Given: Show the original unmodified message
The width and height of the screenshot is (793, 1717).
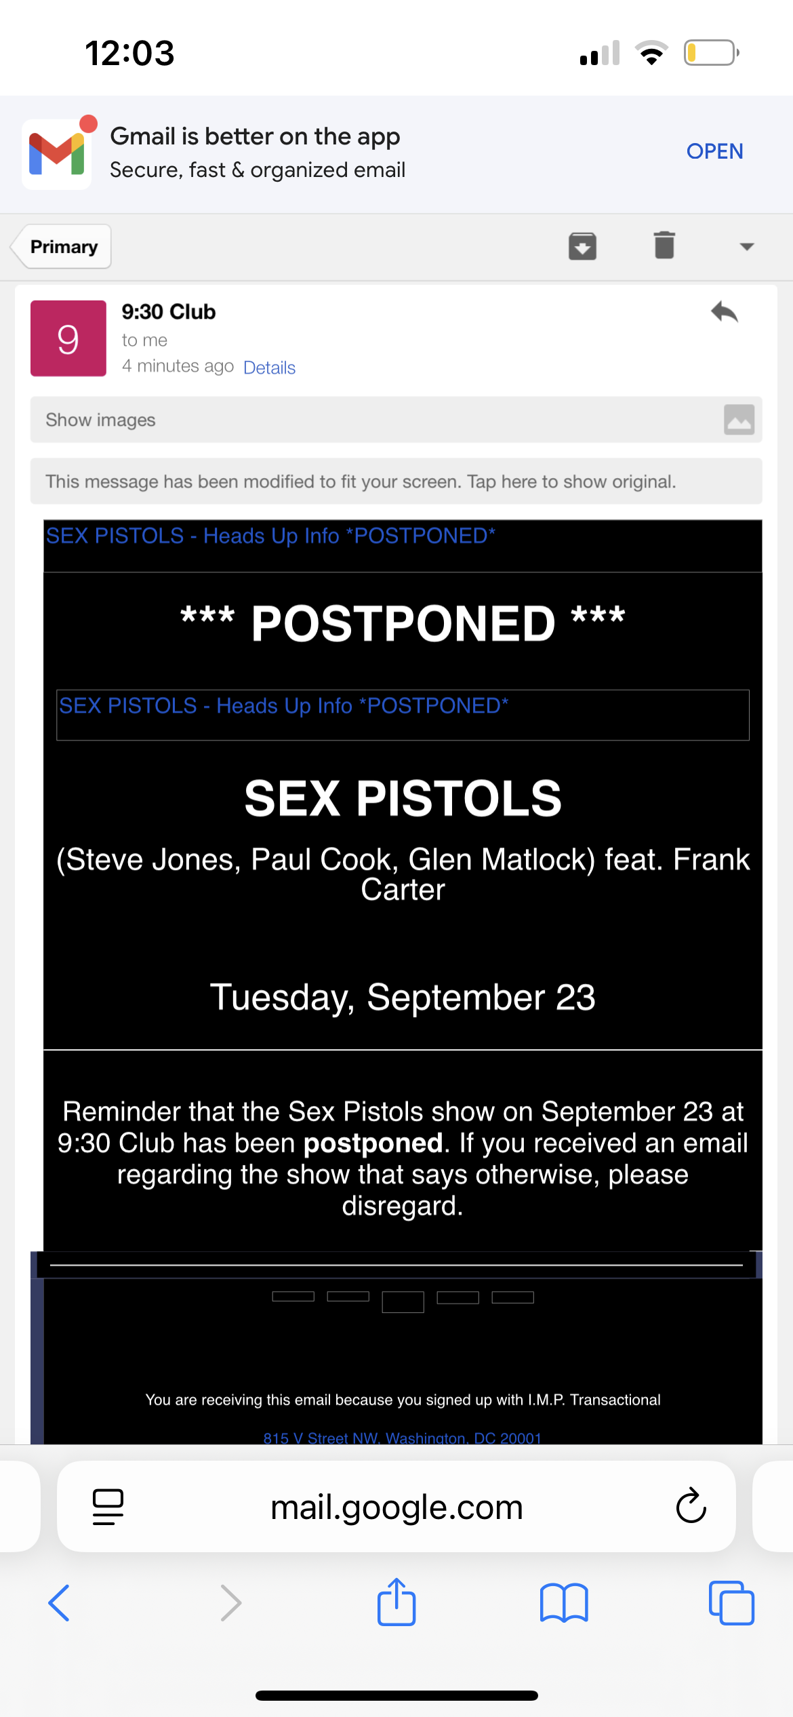Looking at the screenshot, I should tap(396, 481).
